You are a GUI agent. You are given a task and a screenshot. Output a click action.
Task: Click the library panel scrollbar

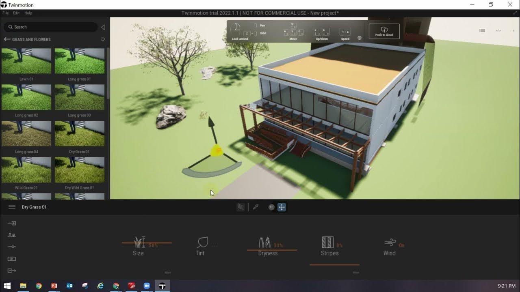click(x=108, y=74)
